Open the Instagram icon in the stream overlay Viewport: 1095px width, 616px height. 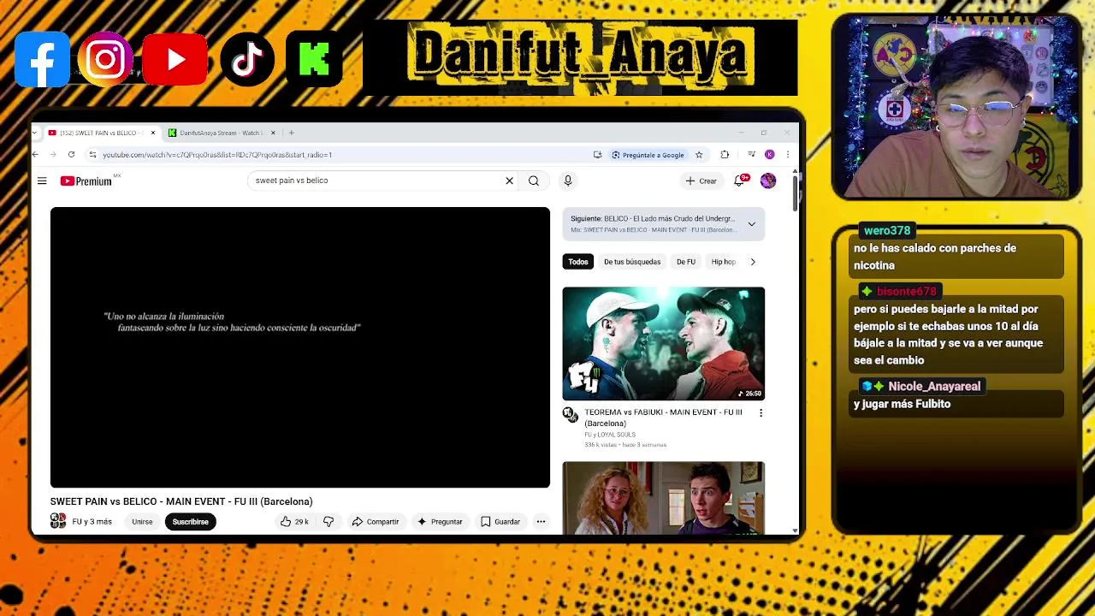106,59
